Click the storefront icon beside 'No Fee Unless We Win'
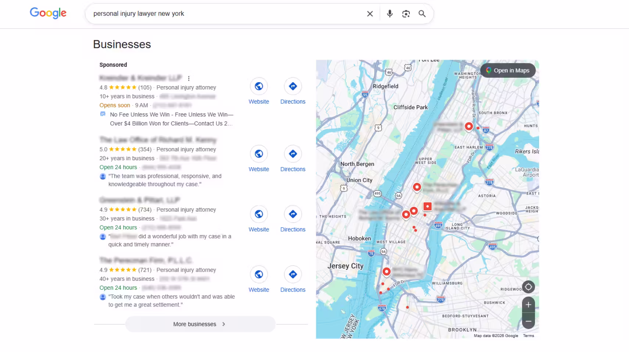This screenshot has height=352, width=629. pyautogui.click(x=103, y=114)
